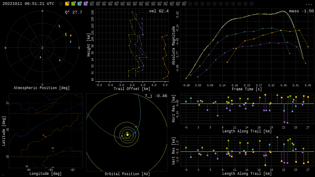Click the T_j -0.46 label
The width and height of the screenshot is (315, 177).
pyautogui.click(x=156, y=96)
